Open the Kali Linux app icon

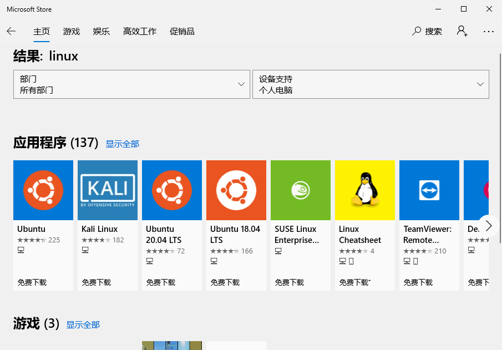(x=108, y=190)
